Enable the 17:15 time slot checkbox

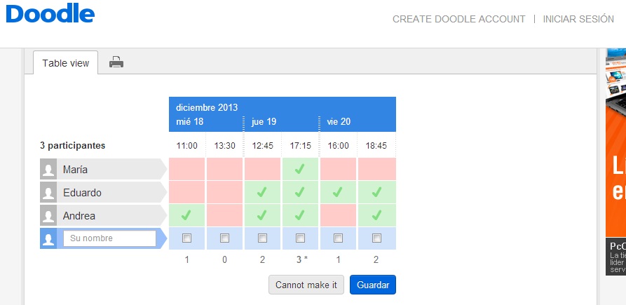pos(300,238)
